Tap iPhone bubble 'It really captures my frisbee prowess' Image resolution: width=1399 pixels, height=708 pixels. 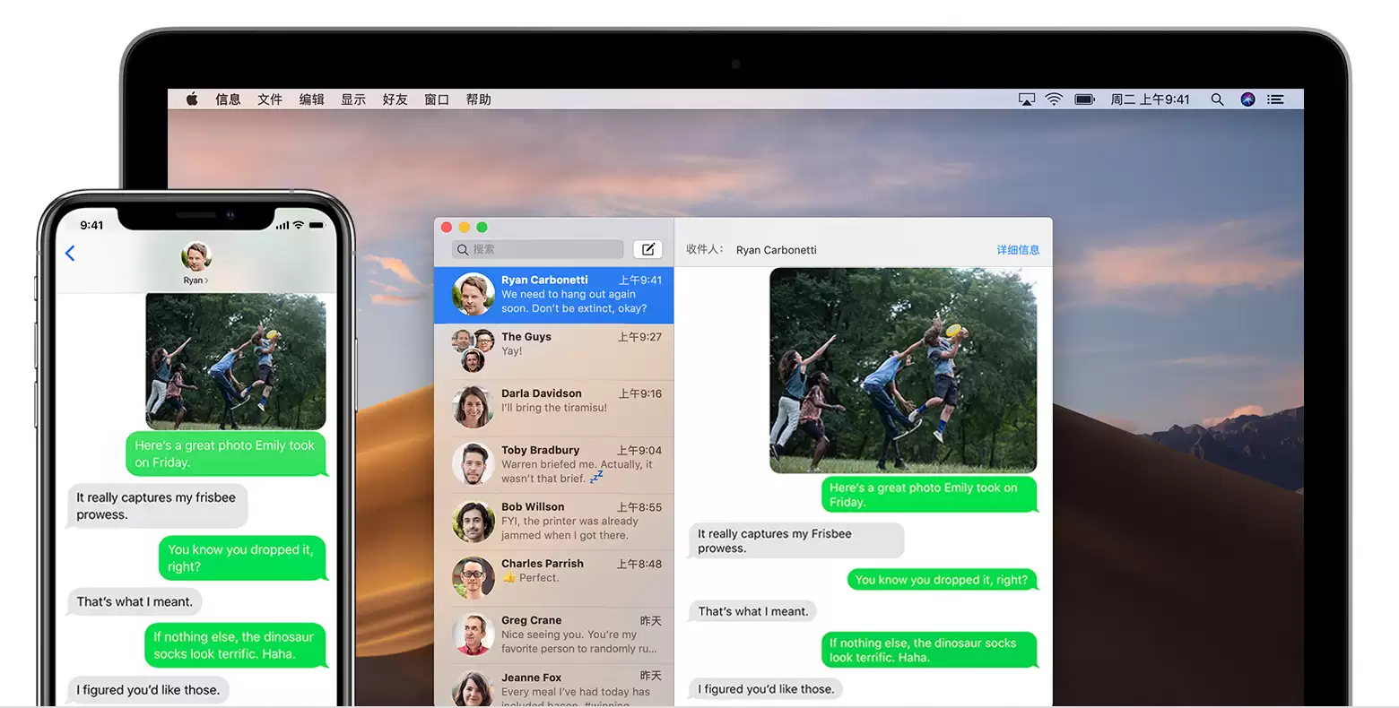(x=157, y=506)
